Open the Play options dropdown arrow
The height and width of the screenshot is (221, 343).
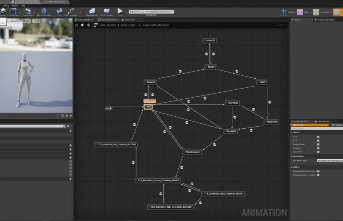(x=126, y=12)
